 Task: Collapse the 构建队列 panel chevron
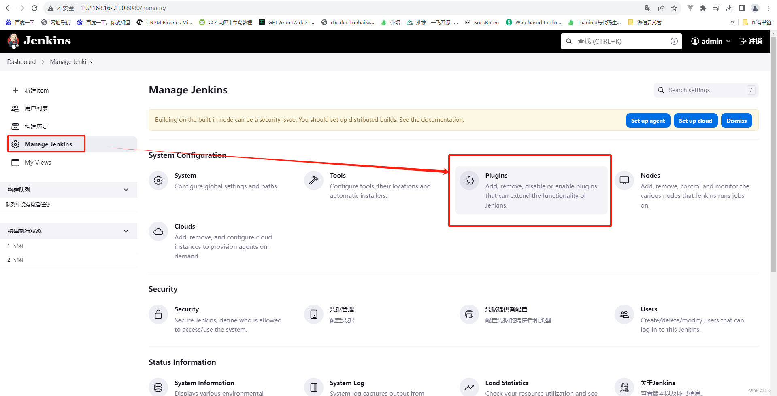coord(126,190)
